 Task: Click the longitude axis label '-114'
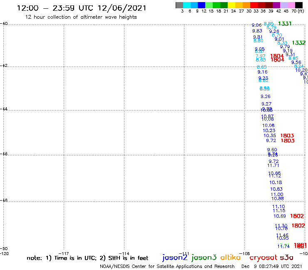[x=124, y=253]
